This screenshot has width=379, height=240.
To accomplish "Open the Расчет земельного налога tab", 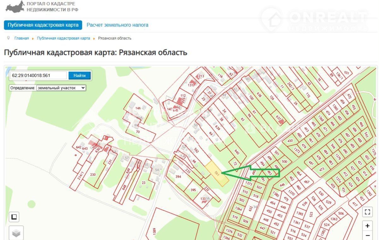I will pyautogui.click(x=117, y=25).
